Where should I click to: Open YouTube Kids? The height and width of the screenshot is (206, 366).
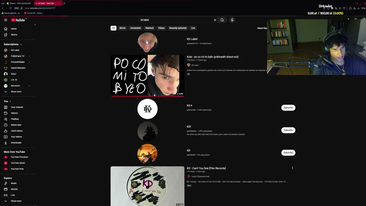point(17,169)
